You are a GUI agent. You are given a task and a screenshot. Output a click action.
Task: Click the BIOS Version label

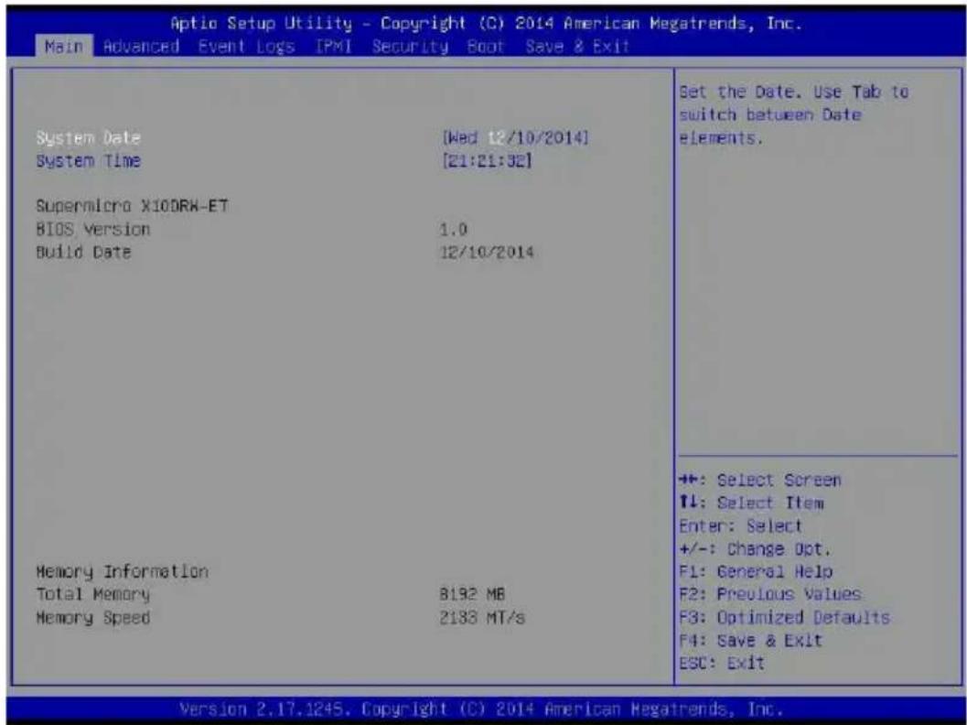pos(92,230)
